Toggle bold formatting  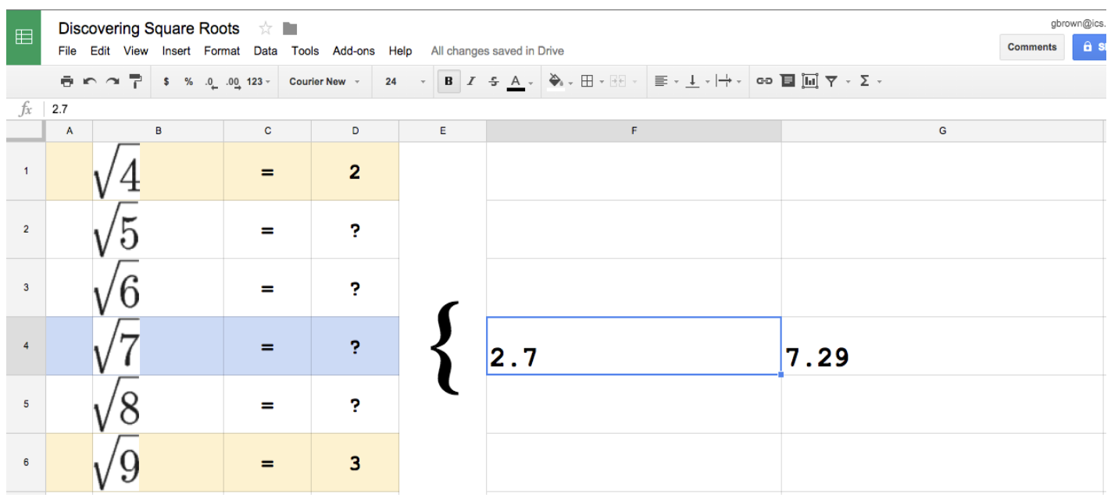click(448, 81)
